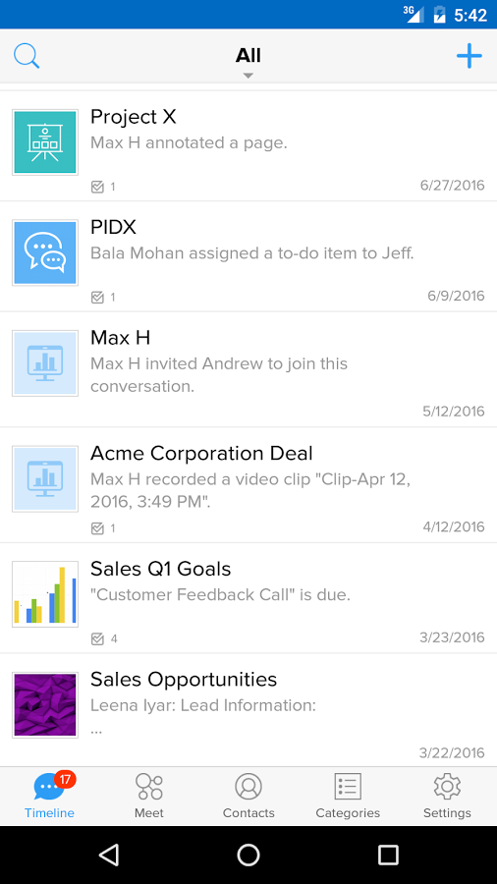Select the Acme Corporation Deal chart icon

[45, 479]
